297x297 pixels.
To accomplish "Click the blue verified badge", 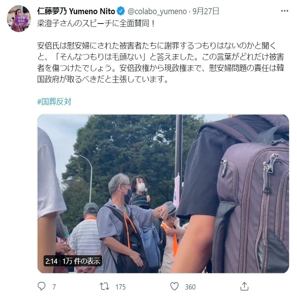I will pyautogui.click(x=121, y=11).
